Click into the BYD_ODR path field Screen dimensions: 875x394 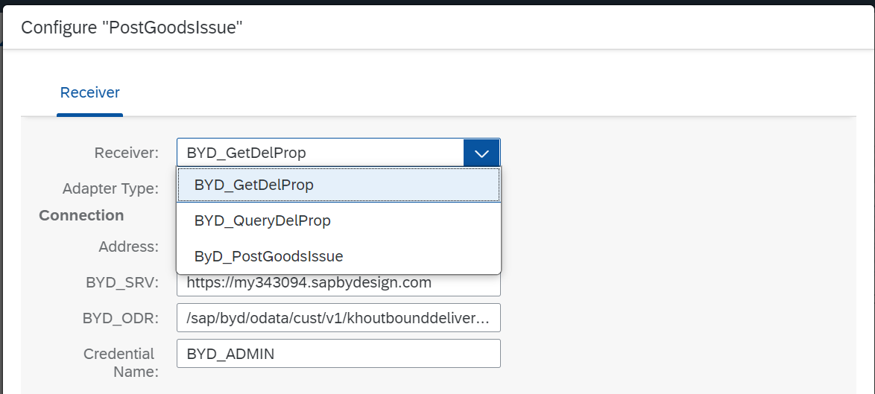tap(338, 318)
